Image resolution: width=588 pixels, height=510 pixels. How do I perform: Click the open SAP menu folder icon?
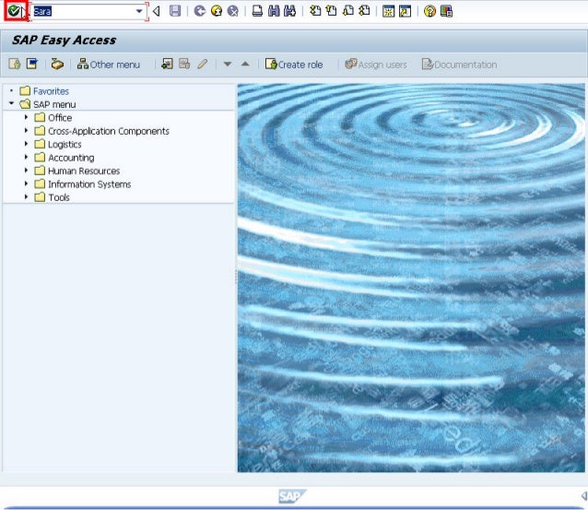[25, 104]
